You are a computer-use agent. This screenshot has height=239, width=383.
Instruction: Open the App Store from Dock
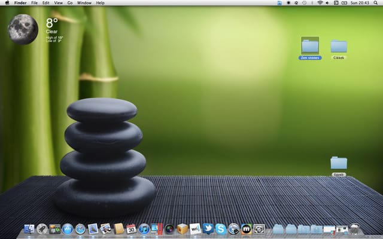68,229
